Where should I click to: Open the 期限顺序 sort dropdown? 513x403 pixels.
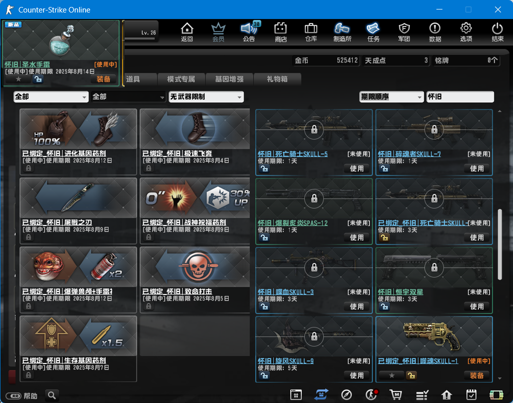point(391,96)
